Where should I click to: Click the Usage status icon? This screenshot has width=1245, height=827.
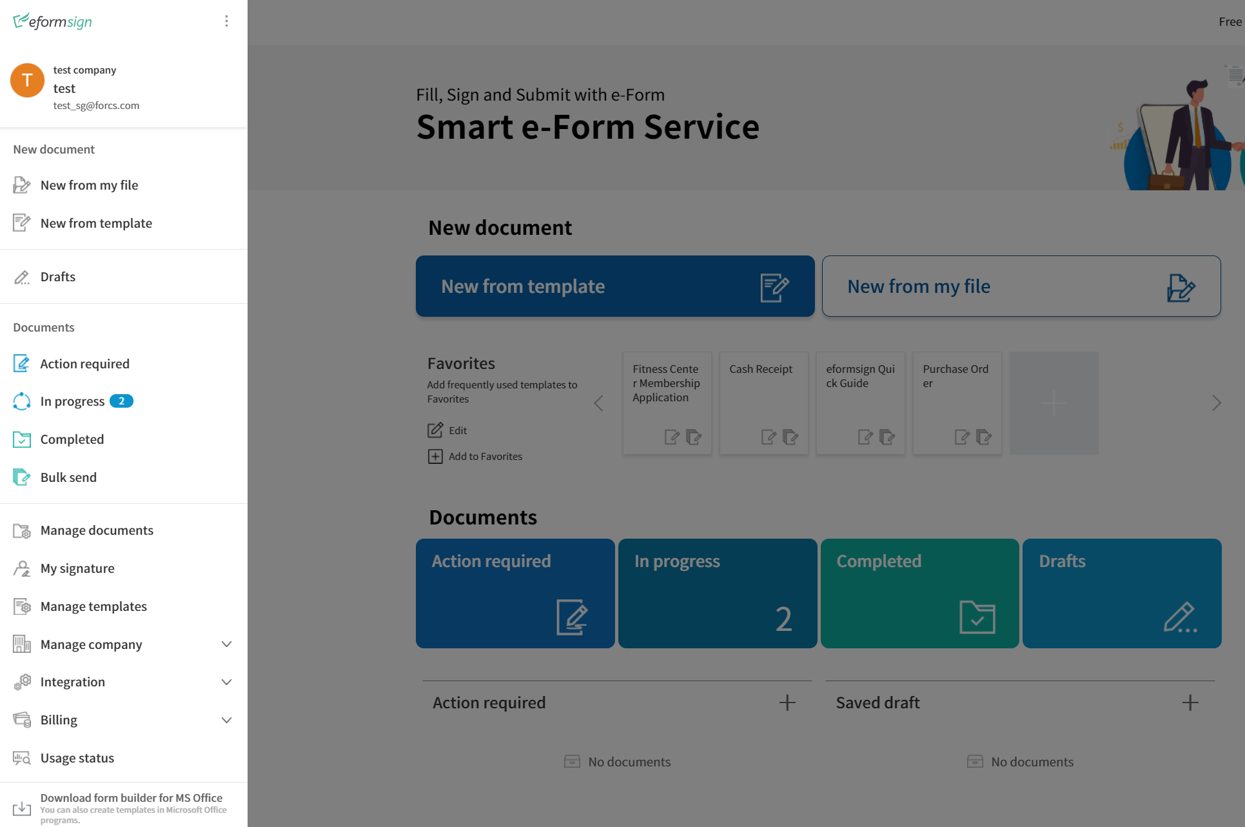pyautogui.click(x=22, y=758)
